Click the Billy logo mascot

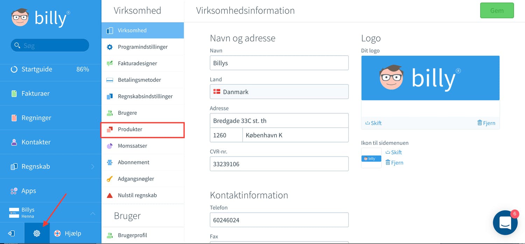point(20,18)
